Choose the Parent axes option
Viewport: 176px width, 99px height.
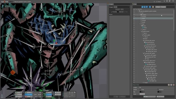(49, 95)
